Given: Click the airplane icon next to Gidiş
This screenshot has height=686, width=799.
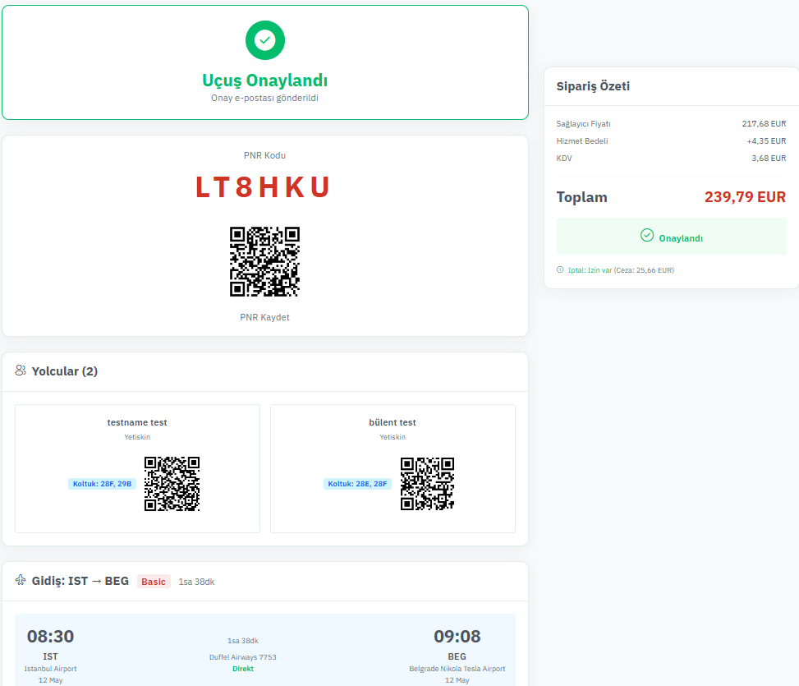Looking at the screenshot, I should pyautogui.click(x=21, y=581).
